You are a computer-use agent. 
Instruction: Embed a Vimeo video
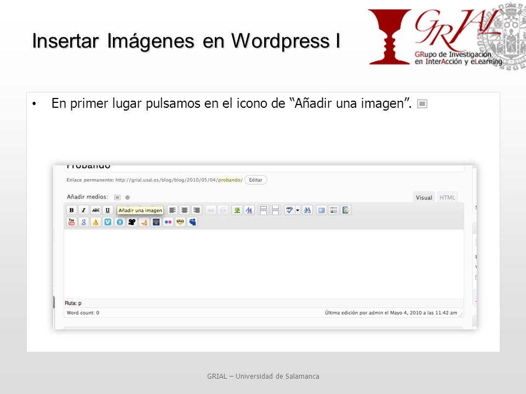click(108, 222)
